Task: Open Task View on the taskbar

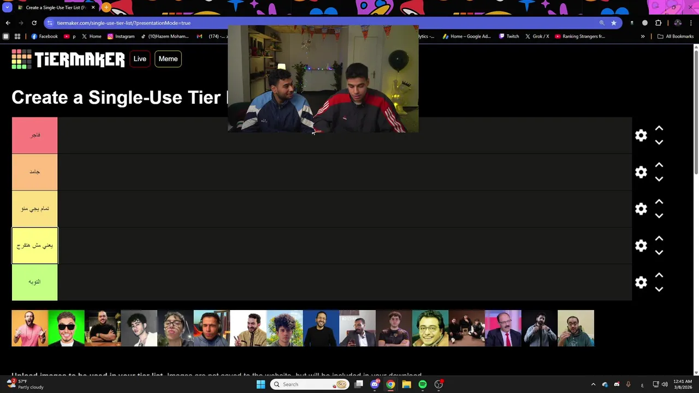Action: [x=359, y=384]
